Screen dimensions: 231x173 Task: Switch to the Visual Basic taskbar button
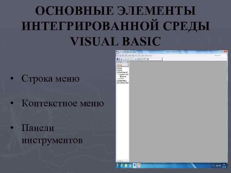pyautogui.click(x=135, y=166)
